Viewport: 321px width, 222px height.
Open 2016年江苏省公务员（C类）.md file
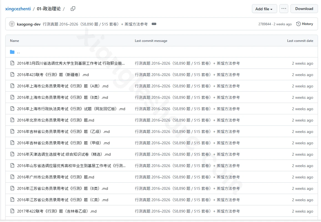pos(62,200)
